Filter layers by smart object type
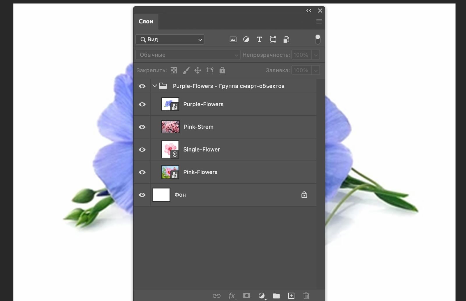This screenshot has height=301, width=466. click(286, 39)
